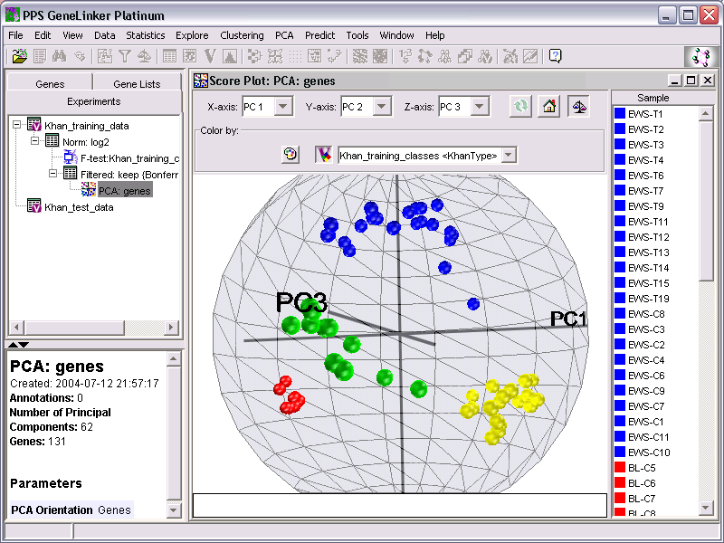Open the Data menu
The width and height of the screenshot is (724, 543).
pyautogui.click(x=104, y=35)
